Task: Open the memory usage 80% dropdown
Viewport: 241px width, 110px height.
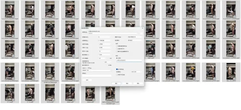Action: pos(107,62)
